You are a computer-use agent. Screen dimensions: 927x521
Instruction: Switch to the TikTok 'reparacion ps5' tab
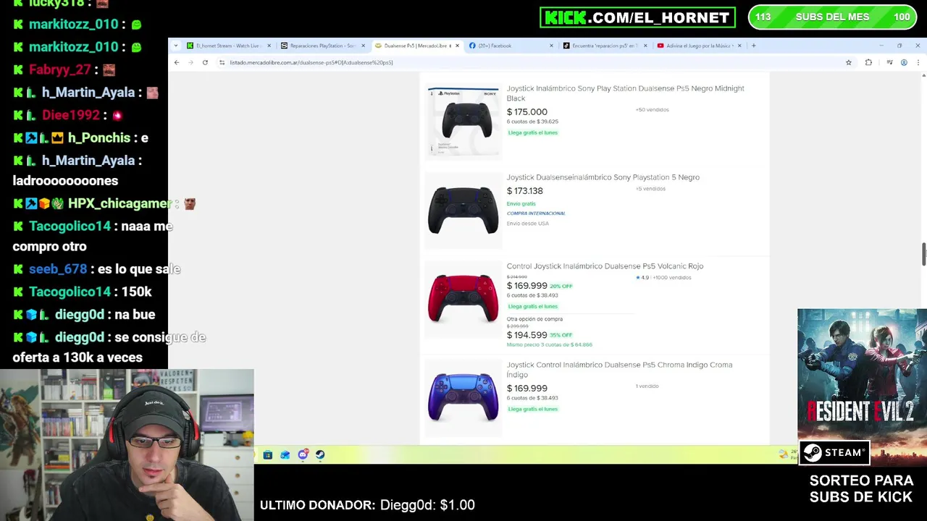click(x=603, y=46)
